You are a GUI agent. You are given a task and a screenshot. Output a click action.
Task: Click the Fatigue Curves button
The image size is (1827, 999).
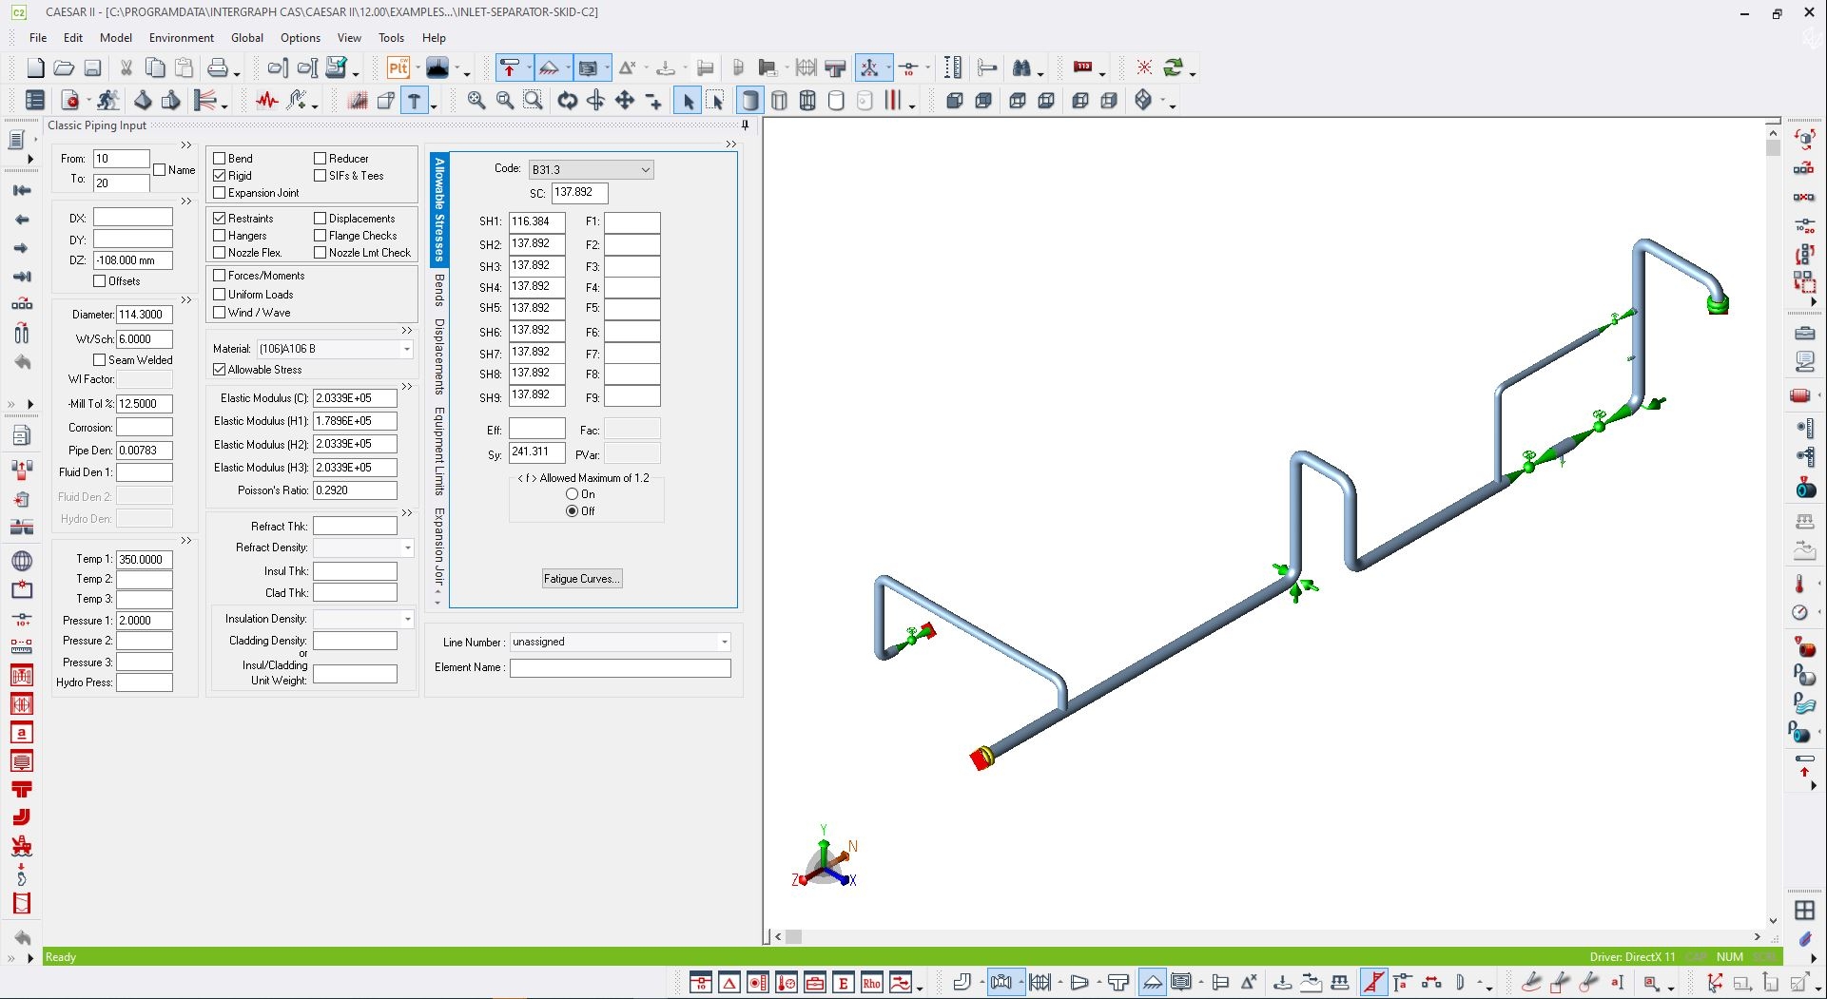click(581, 579)
